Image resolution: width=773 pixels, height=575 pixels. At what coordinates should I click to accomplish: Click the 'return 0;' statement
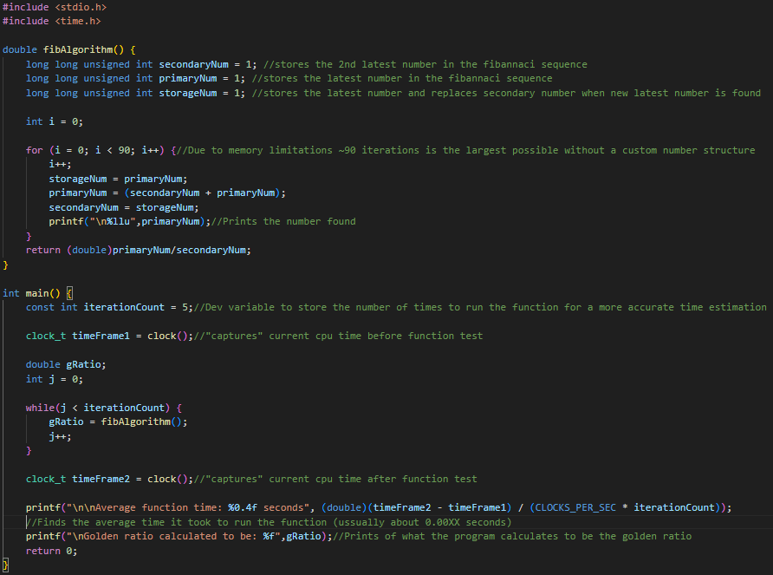51,551
